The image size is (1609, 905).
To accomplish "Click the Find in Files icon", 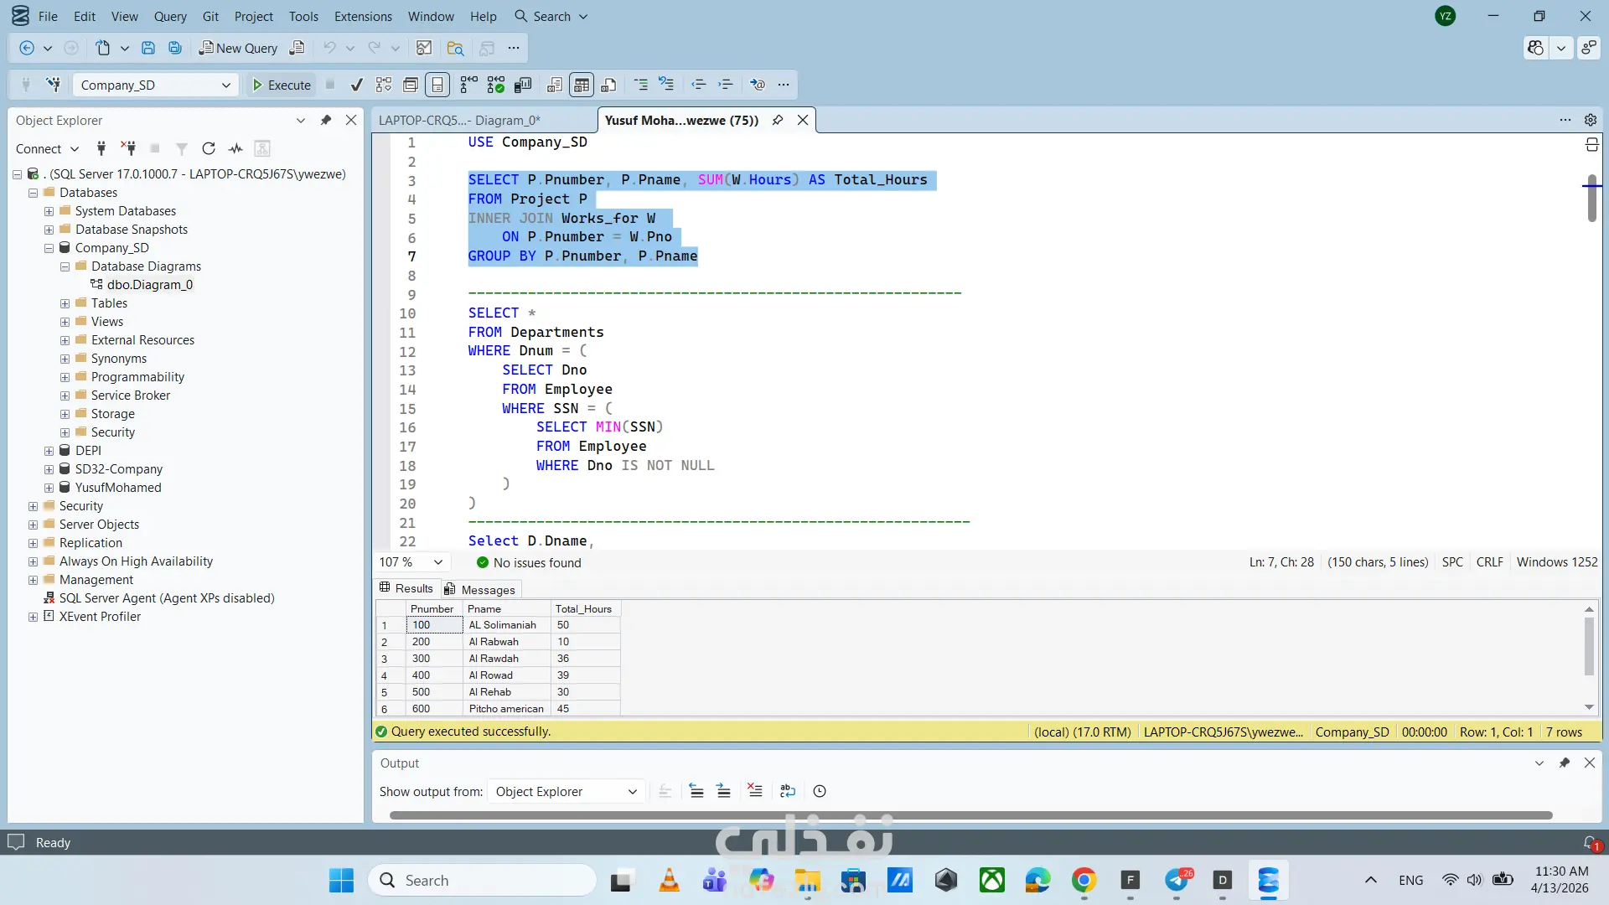I will [455, 48].
